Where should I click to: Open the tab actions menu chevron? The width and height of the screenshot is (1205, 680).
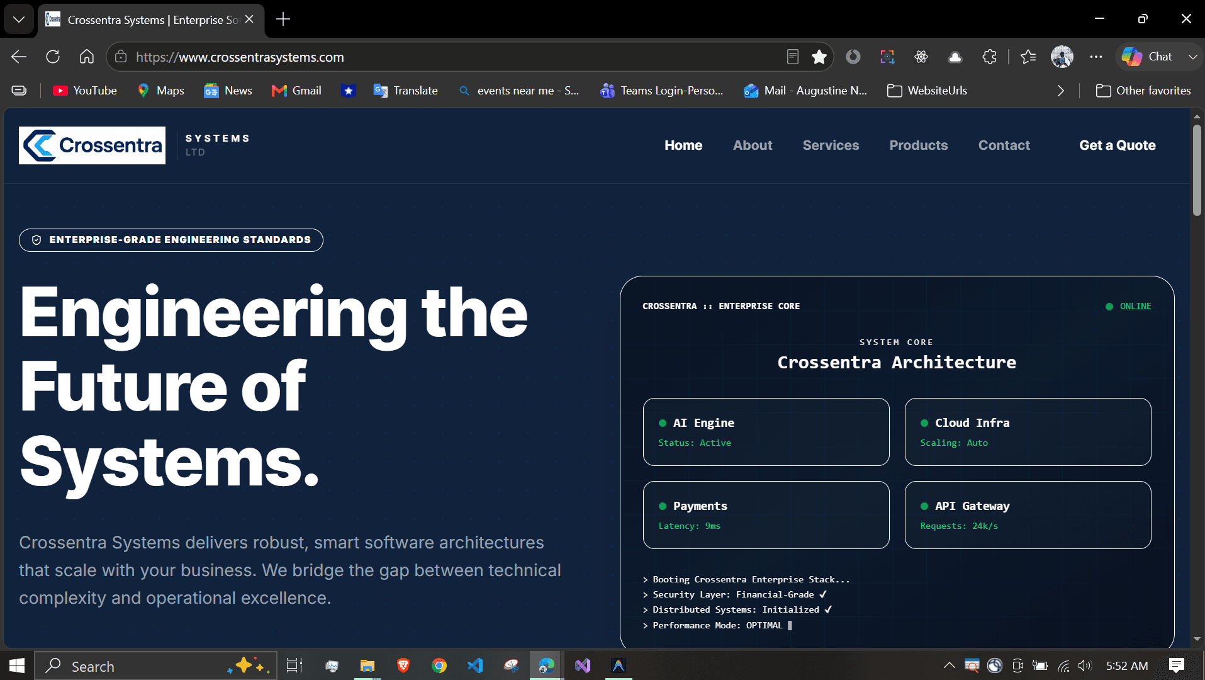tap(19, 20)
